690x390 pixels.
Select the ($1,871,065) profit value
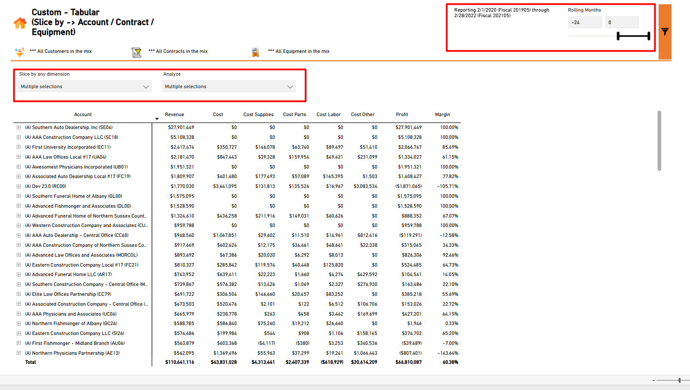tap(409, 186)
